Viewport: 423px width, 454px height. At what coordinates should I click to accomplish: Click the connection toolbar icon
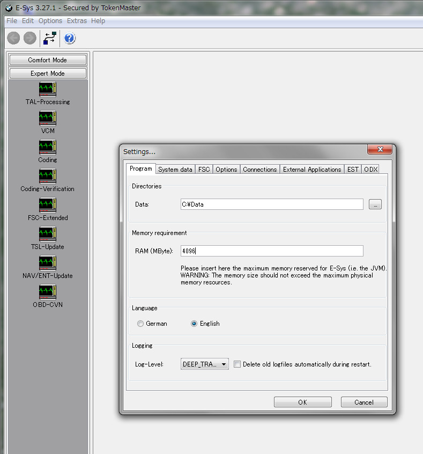50,38
